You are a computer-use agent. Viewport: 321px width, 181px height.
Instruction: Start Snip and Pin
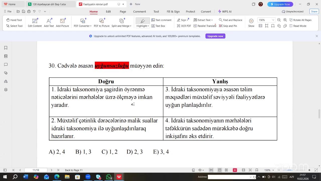[228, 26]
